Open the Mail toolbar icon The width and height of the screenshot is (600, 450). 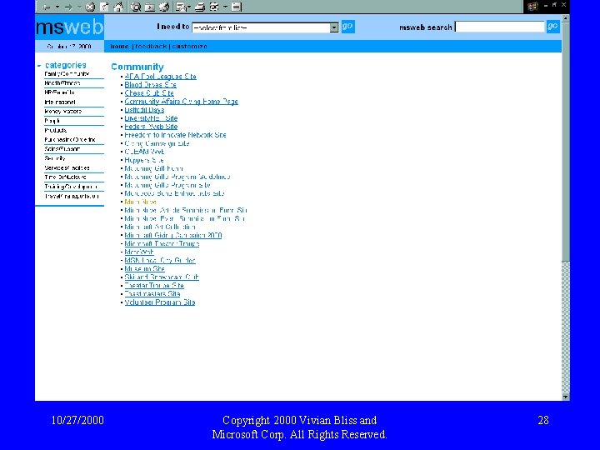pyautogui.click(x=182, y=7)
